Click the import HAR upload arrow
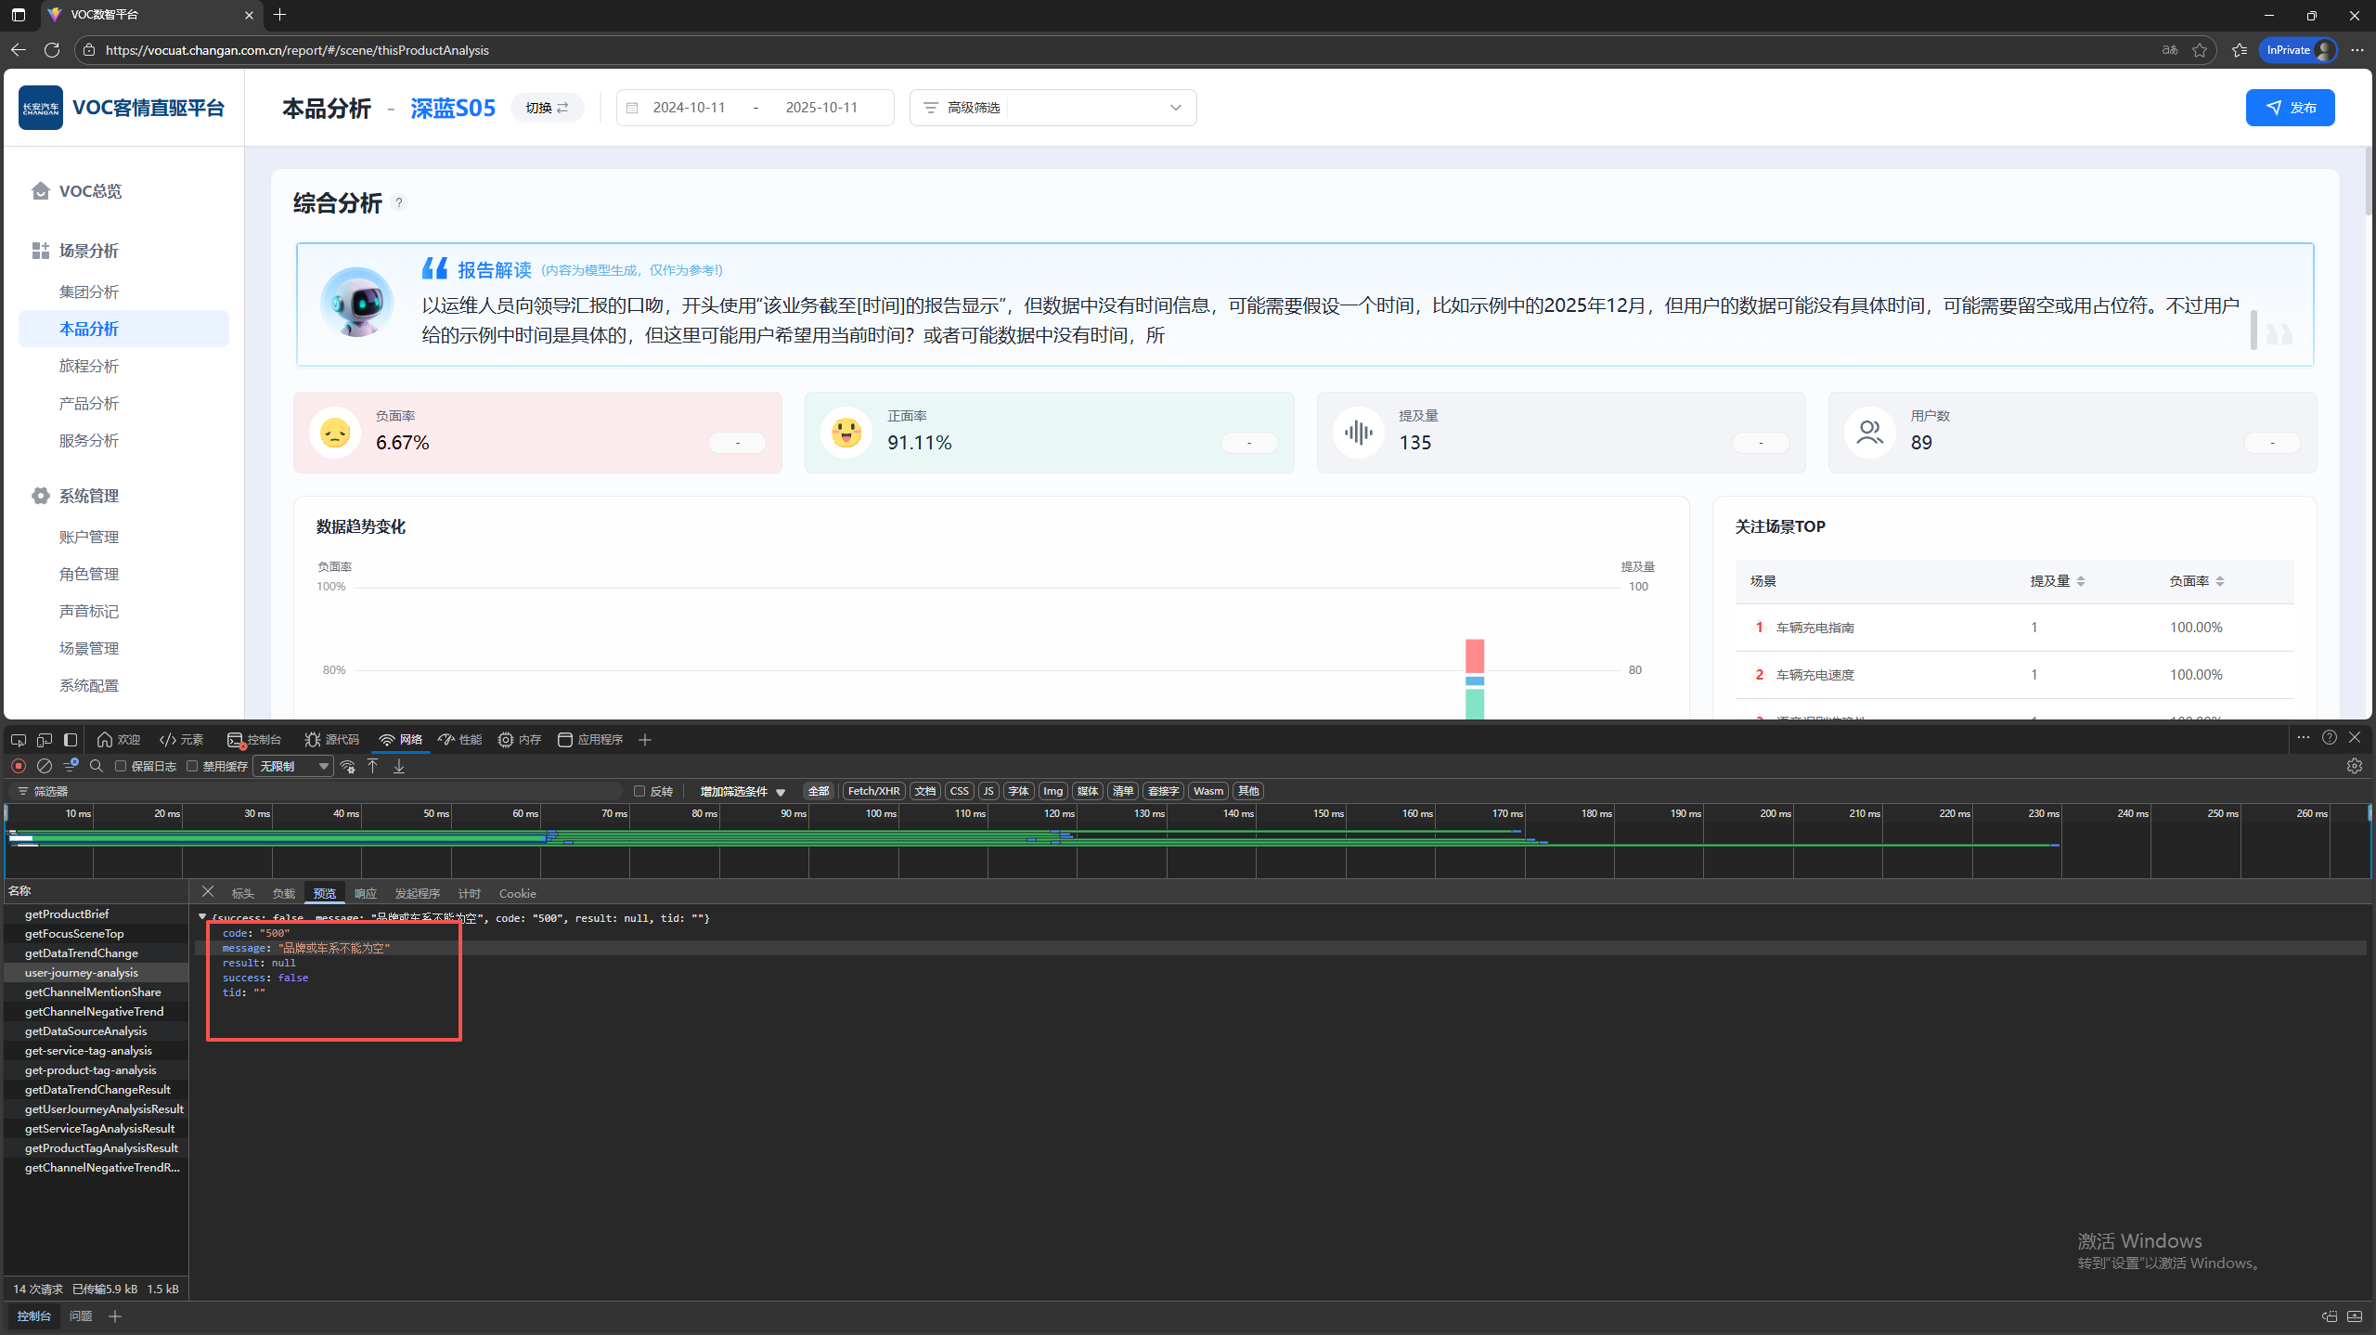This screenshot has width=2376, height=1335. [373, 766]
